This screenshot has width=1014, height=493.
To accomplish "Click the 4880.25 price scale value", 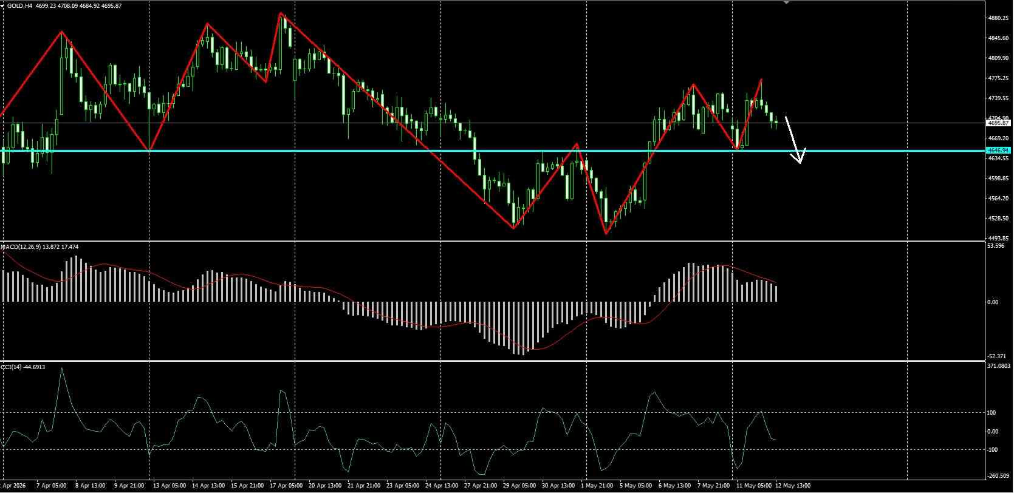I will (998, 18).
